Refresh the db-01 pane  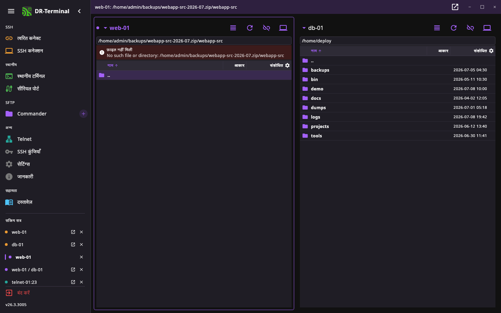tap(454, 28)
